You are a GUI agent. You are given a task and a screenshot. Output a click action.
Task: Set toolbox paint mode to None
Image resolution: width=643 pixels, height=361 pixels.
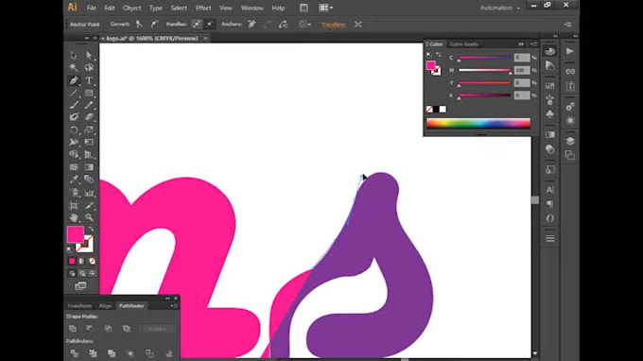click(x=93, y=261)
